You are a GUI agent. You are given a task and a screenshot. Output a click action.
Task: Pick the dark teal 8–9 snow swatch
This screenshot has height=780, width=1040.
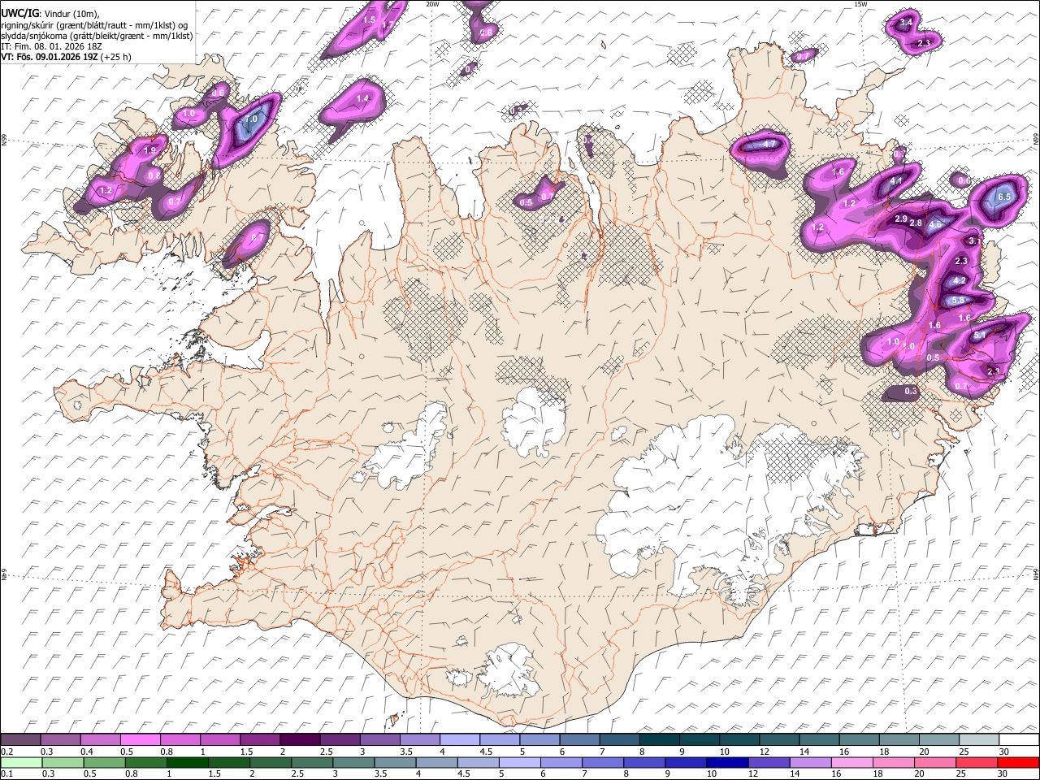click(x=660, y=740)
